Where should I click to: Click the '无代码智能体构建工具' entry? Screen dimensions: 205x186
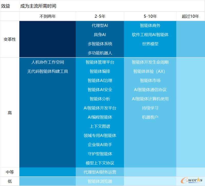[x=48, y=71]
